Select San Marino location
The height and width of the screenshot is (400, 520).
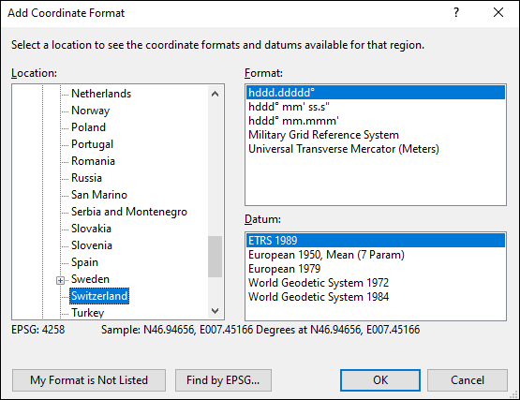point(98,195)
